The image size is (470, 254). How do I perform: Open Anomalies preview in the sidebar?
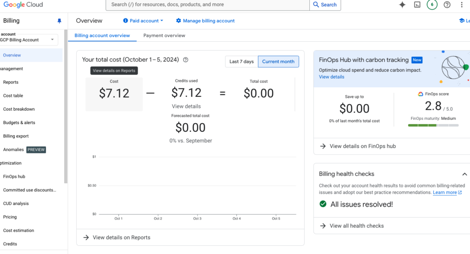[24, 150]
